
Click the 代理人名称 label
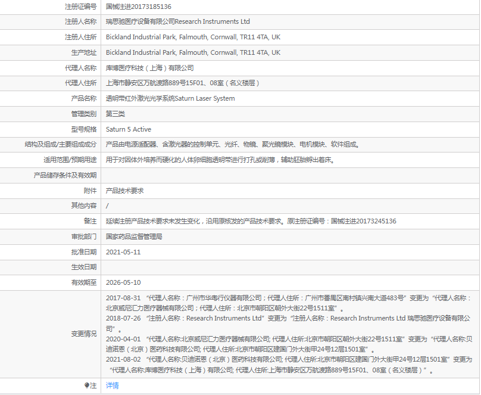click(x=81, y=68)
